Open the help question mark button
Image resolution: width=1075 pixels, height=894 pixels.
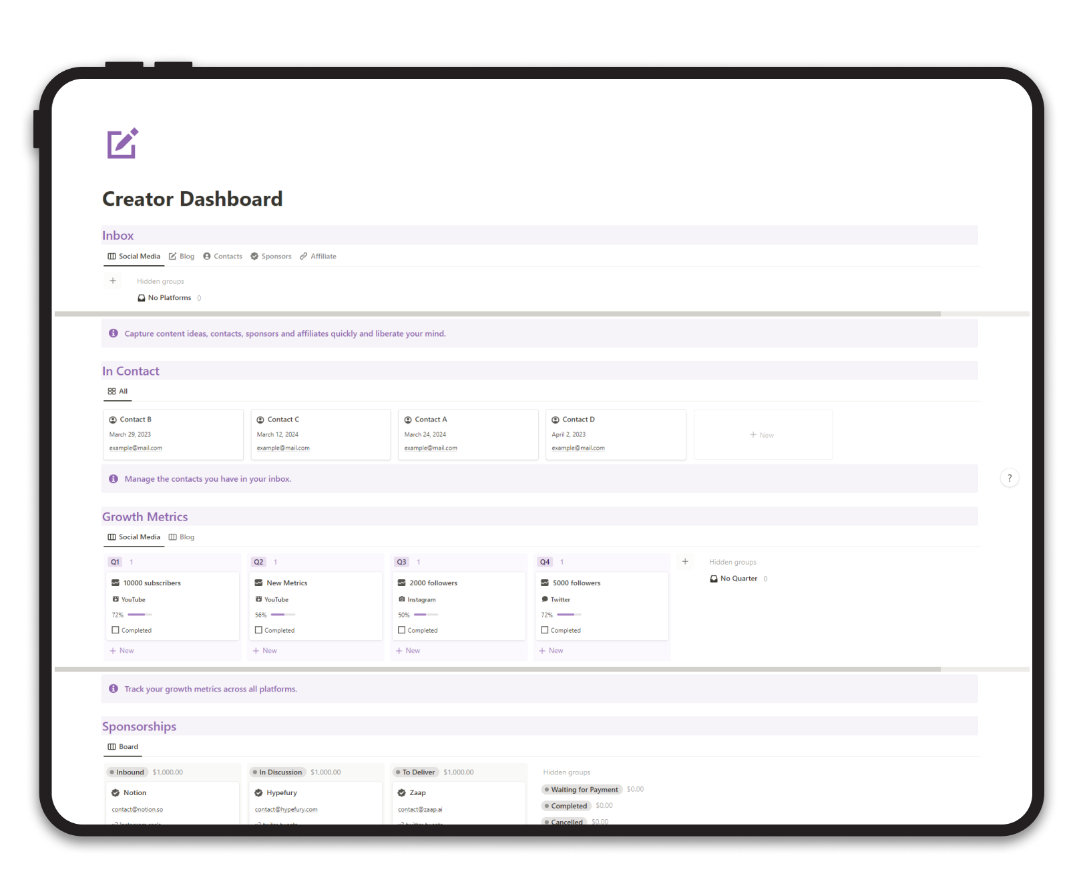coord(1010,478)
